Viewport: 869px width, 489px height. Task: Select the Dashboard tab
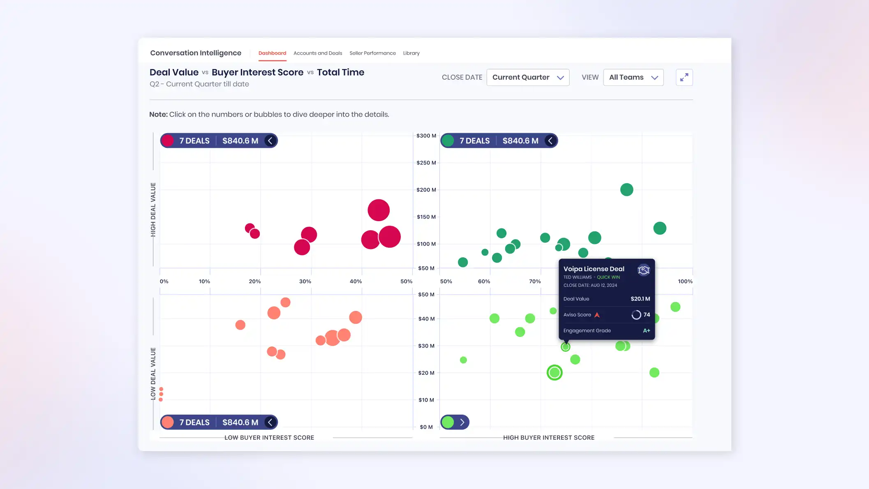pyautogui.click(x=272, y=53)
